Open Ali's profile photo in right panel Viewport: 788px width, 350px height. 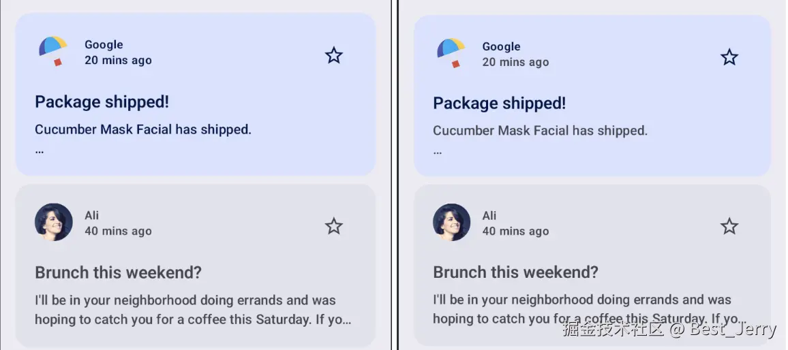pos(451,223)
